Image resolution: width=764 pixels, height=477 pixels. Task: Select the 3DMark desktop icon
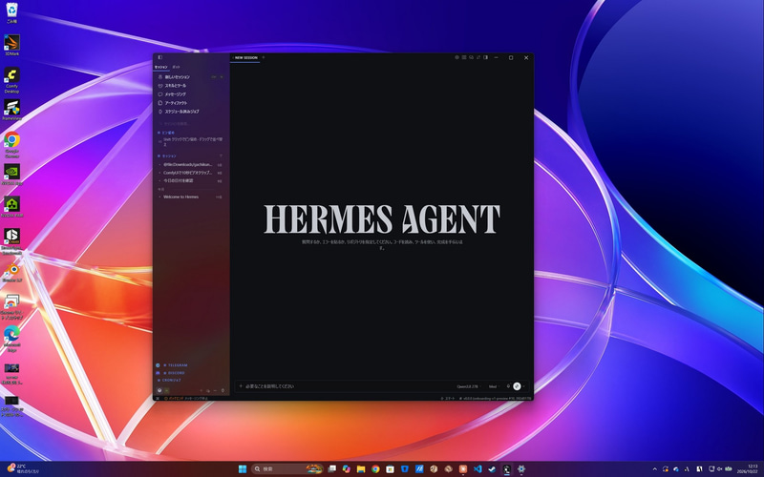11,45
